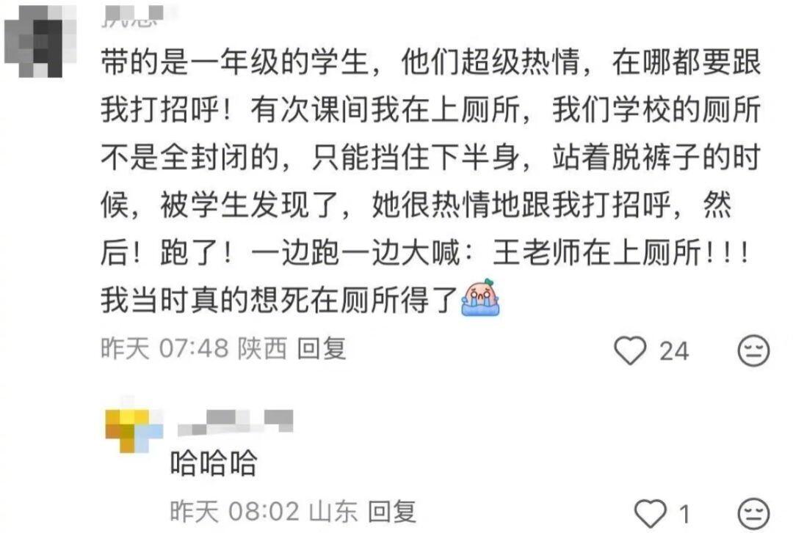Reply to the 哈哈哈 comment from 山东
This screenshot has height=533, width=793.
tap(391, 512)
